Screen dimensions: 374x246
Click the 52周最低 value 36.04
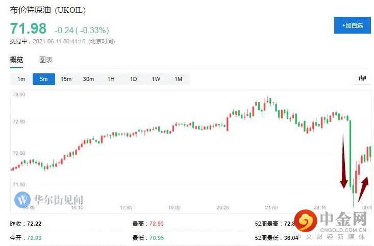[291, 238]
